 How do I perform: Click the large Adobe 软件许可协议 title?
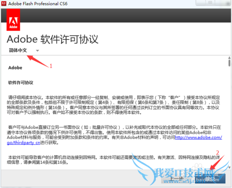coord(52,39)
